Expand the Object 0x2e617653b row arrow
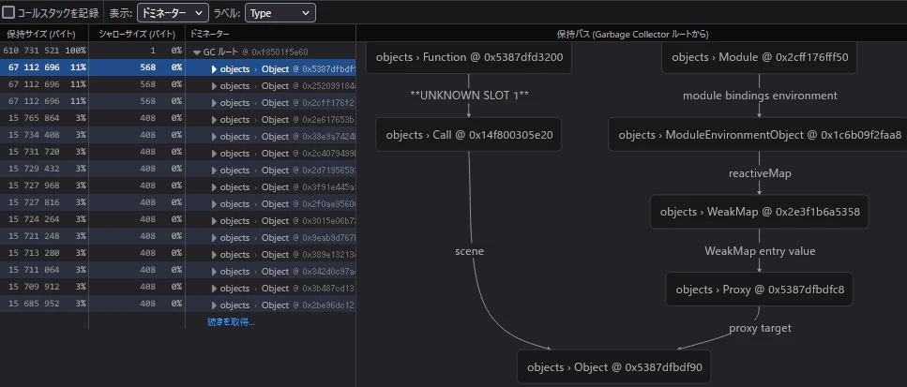This screenshot has width=907, height=387. coord(215,120)
